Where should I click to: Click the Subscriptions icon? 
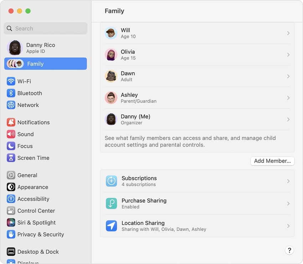point(111,181)
